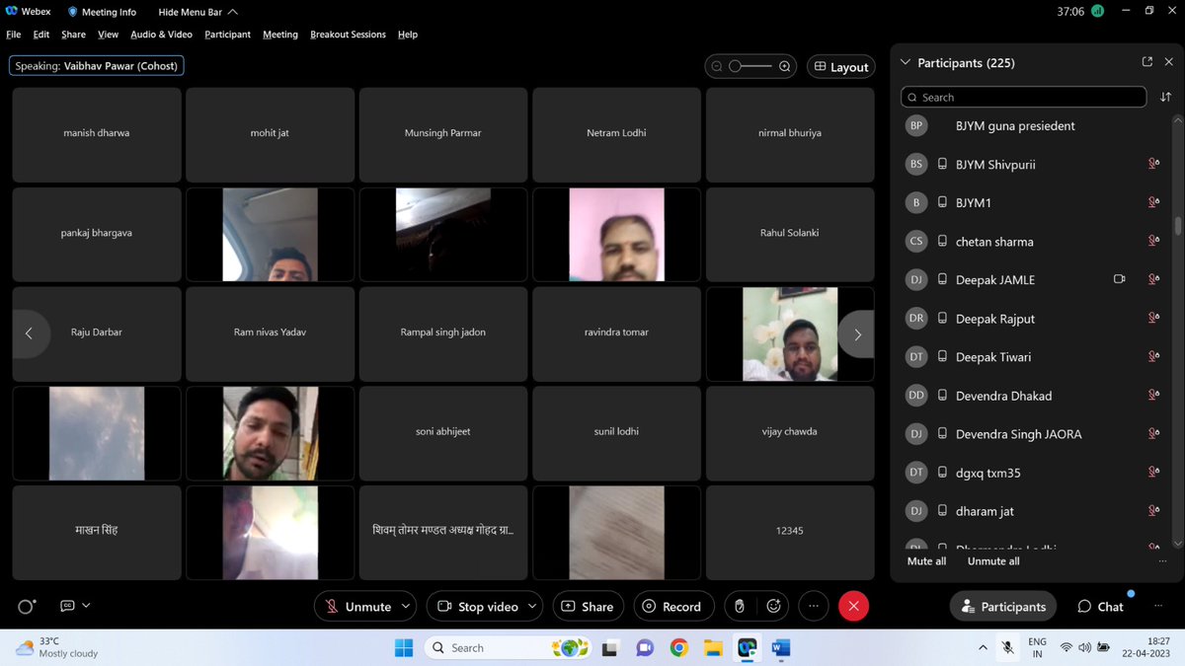Open the Participant menu

(228, 35)
